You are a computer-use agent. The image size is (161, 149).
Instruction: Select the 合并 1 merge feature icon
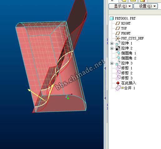(118, 88)
